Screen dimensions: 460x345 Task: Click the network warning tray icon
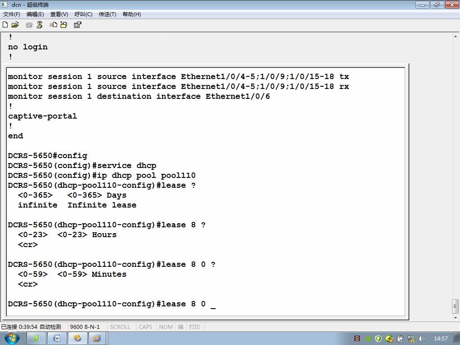(x=411, y=339)
